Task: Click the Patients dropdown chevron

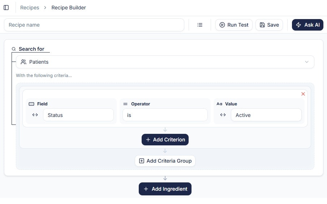Action: click(306, 62)
